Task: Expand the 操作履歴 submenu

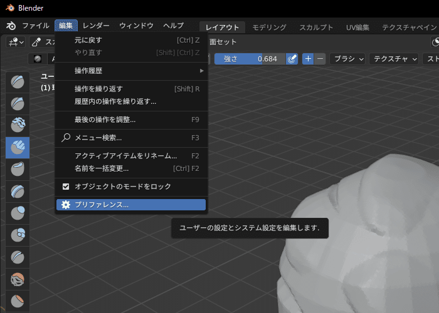Action: tap(131, 71)
